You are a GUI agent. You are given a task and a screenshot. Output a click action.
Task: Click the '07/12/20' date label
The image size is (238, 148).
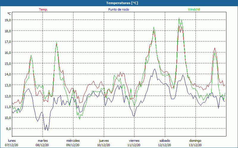point(12,145)
